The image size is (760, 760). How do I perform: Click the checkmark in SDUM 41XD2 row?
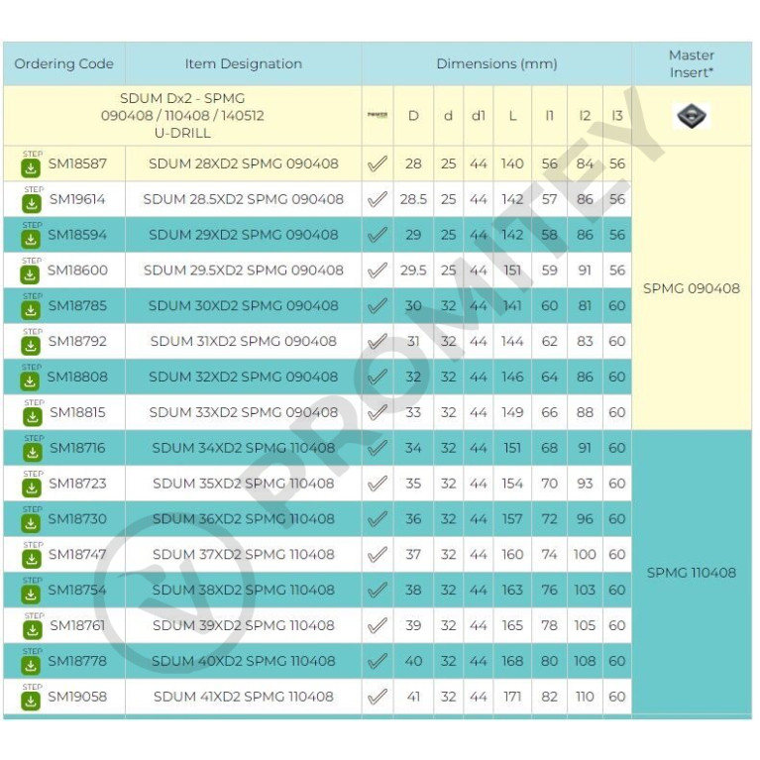[378, 697]
